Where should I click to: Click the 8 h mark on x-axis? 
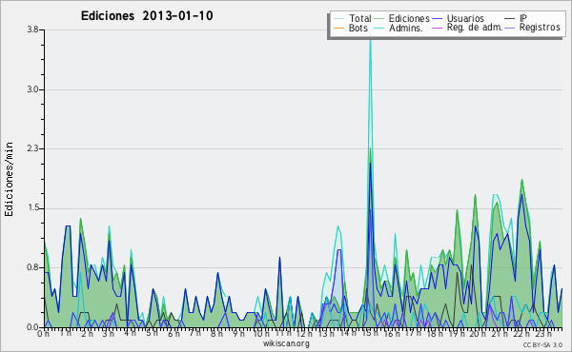click(216, 333)
